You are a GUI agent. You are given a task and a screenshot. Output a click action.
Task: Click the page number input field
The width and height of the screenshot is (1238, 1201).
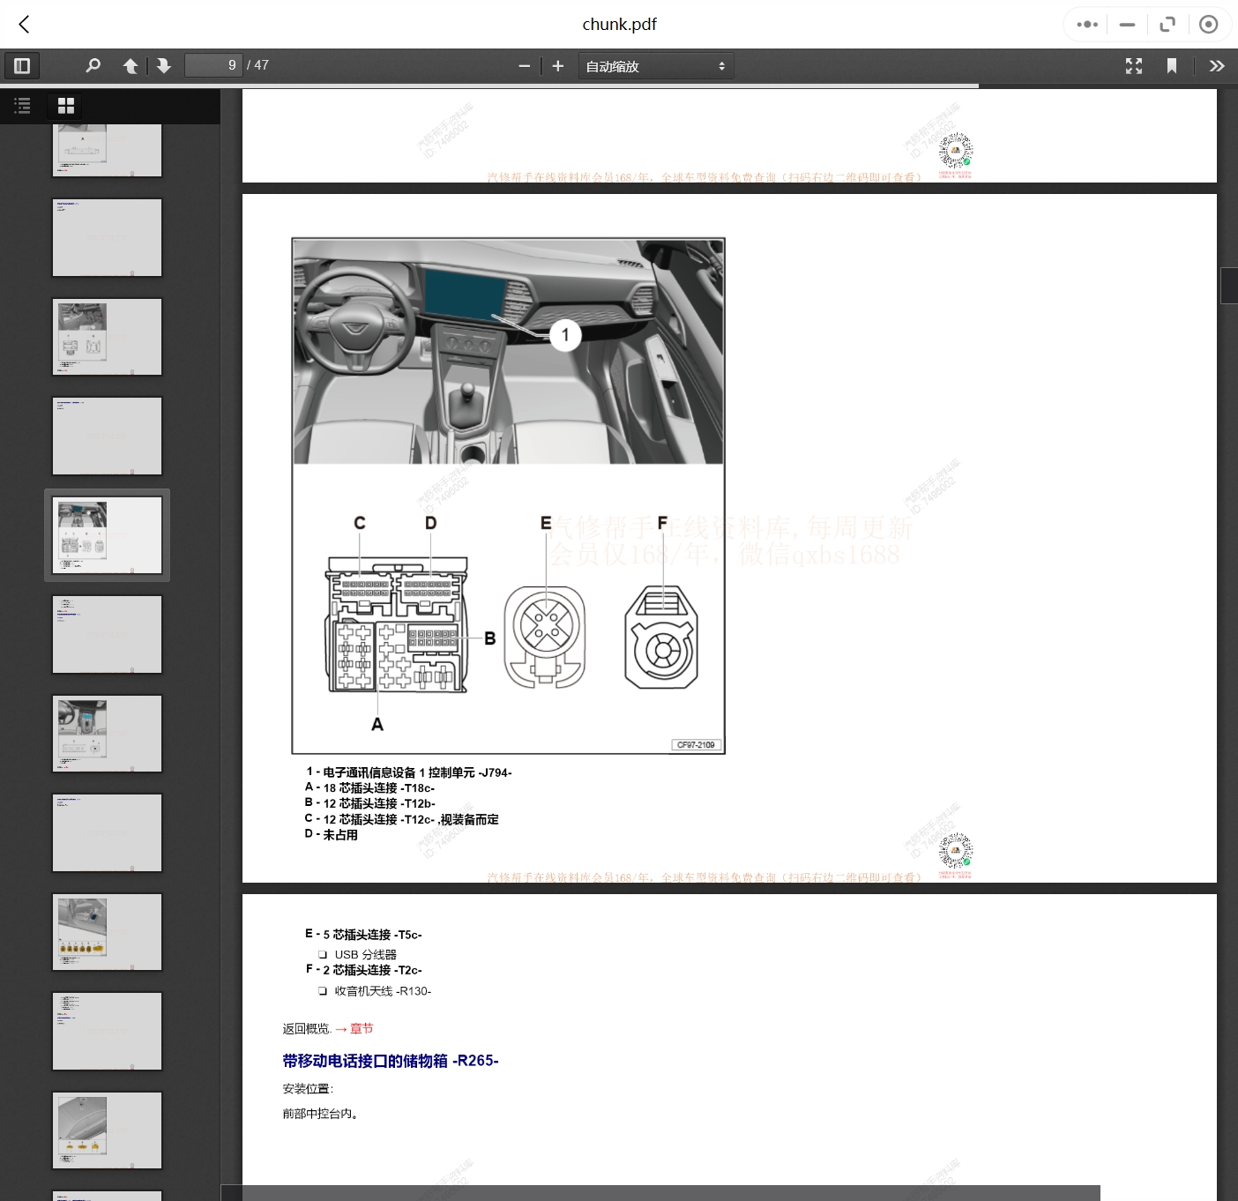(213, 65)
